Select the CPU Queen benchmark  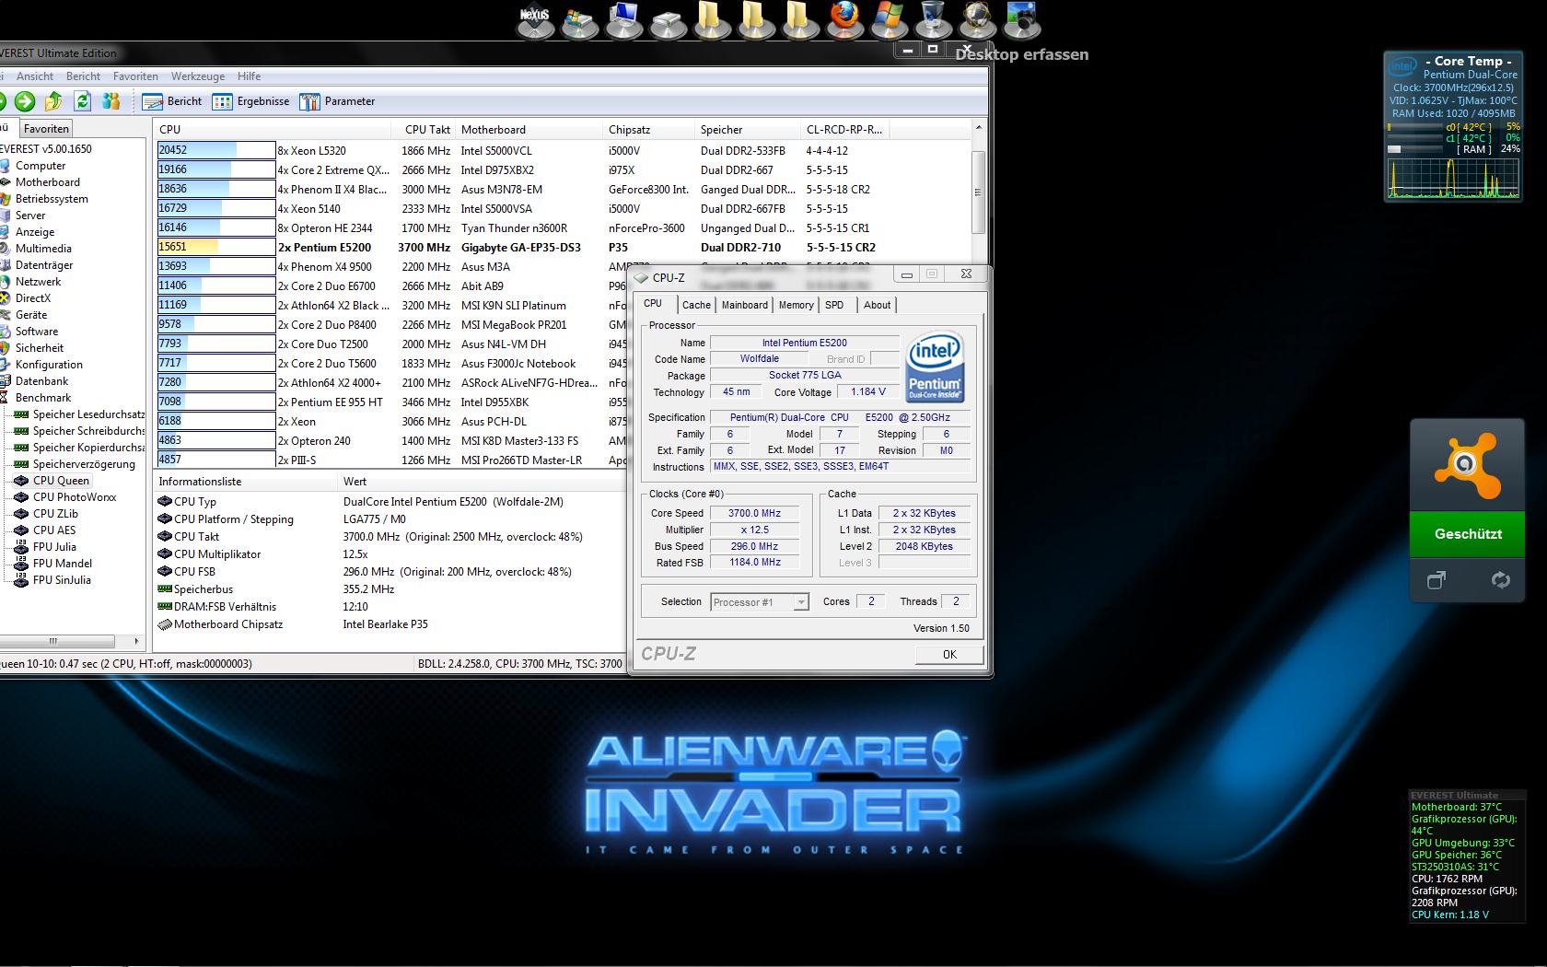tap(61, 481)
